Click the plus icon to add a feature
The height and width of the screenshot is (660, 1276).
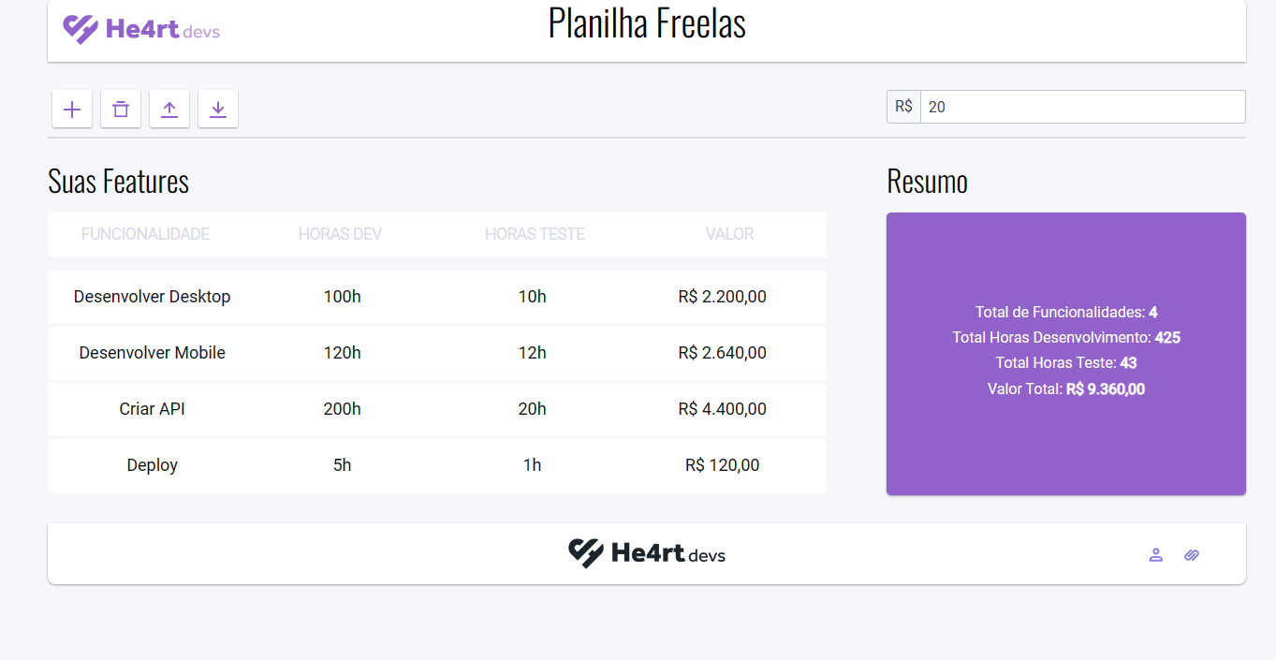pyautogui.click(x=72, y=110)
